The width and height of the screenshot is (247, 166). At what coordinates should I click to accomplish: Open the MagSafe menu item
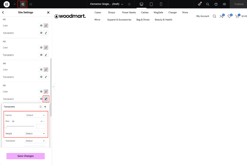[x=158, y=13]
